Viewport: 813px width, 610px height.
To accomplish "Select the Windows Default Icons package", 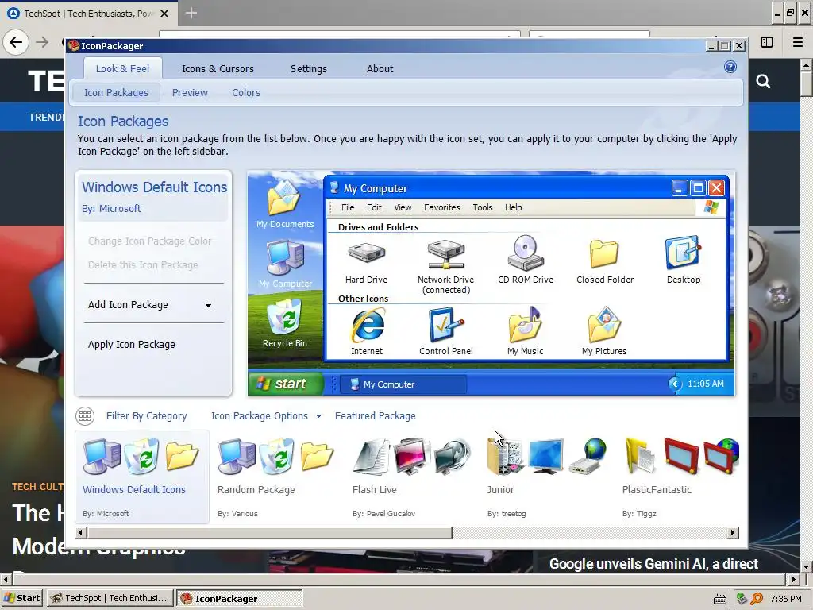I will pos(141,477).
